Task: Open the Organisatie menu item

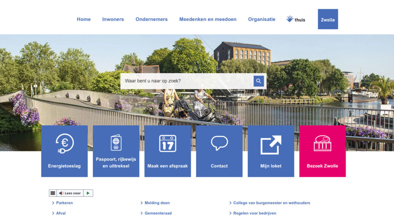Action: click(262, 19)
